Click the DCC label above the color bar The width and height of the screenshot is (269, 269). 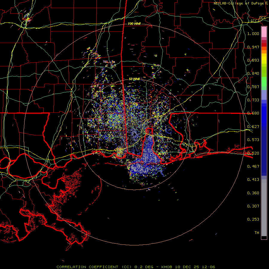point(263,18)
